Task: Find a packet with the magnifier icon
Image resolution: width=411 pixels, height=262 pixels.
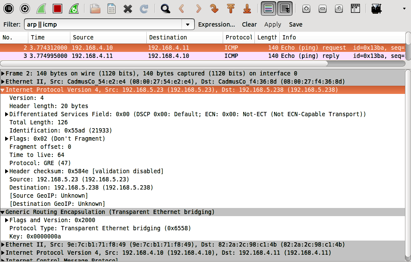Action: pyautogui.click(x=166, y=9)
